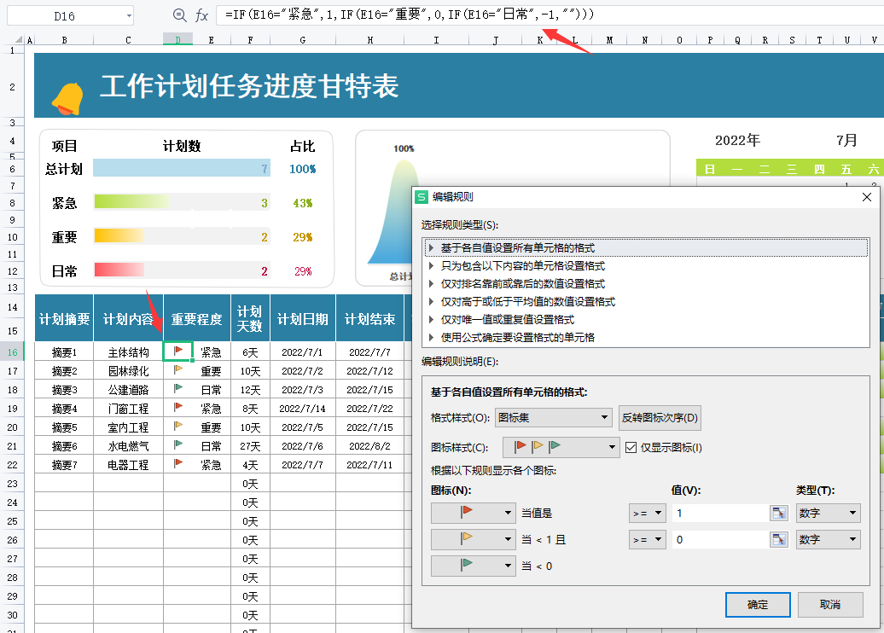
Task: Click the green flag icon in row 18
Action: (x=178, y=388)
